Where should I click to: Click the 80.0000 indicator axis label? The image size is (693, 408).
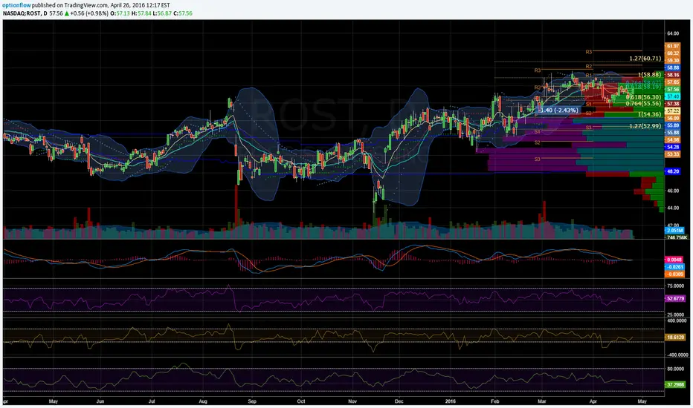(x=675, y=369)
